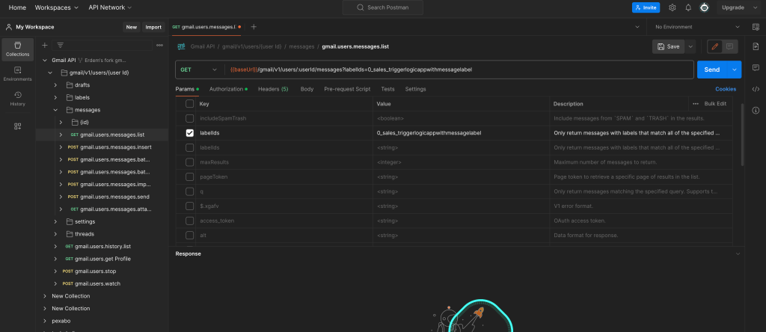Open the documentation panel icon
Image resolution: width=766 pixels, height=332 pixels.
pyautogui.click(x=756, y=46)
